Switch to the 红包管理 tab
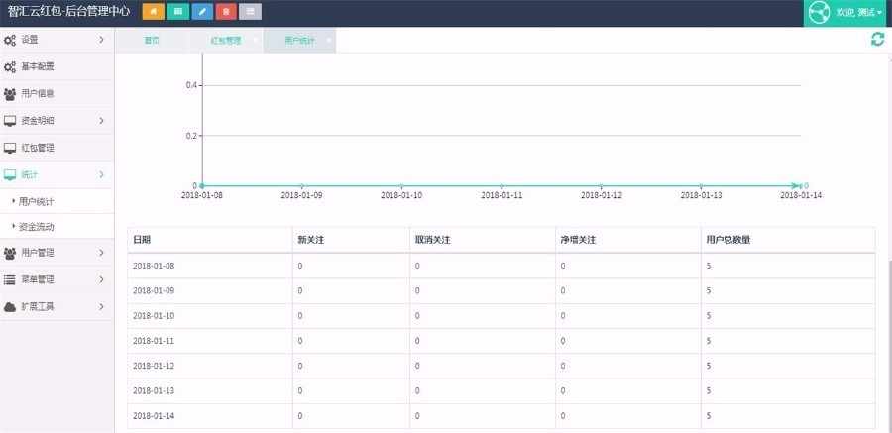892x433 pixels. click(x=226, y=41)
